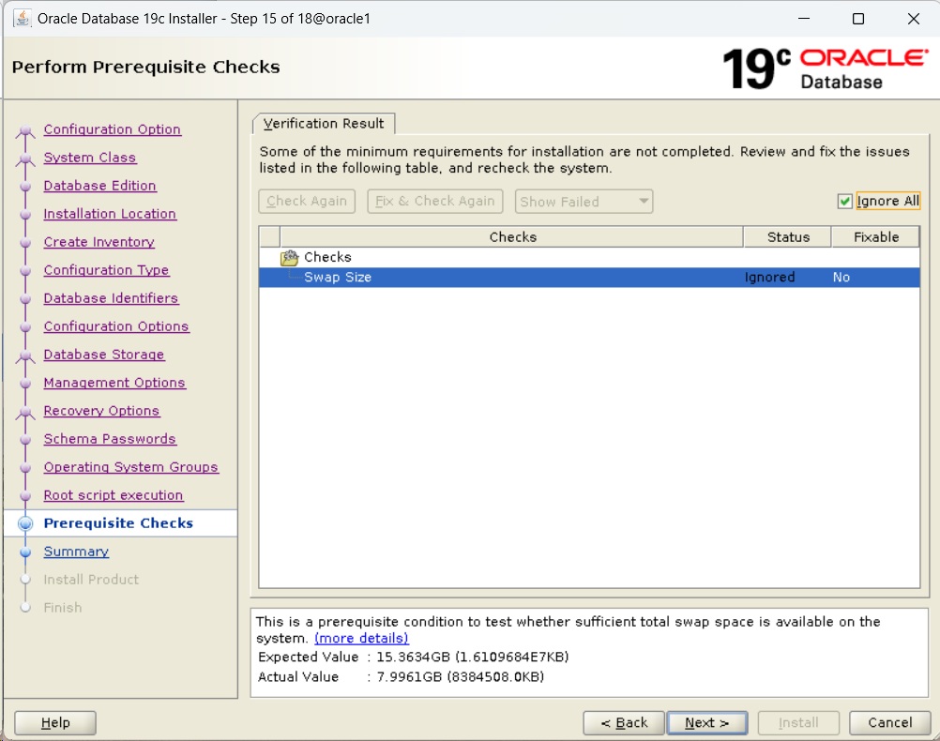Click the Checks folder icon in the table
This screenshot has height=741, width=940.
[290, 257]
